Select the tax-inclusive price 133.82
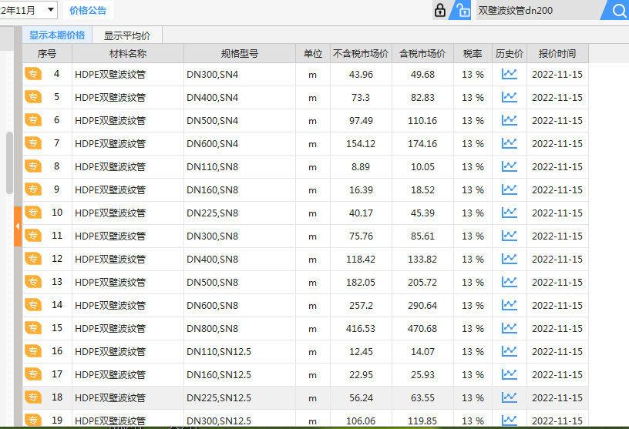The width and height of the screenshot is (629, 429). click(x=422, y=260)
